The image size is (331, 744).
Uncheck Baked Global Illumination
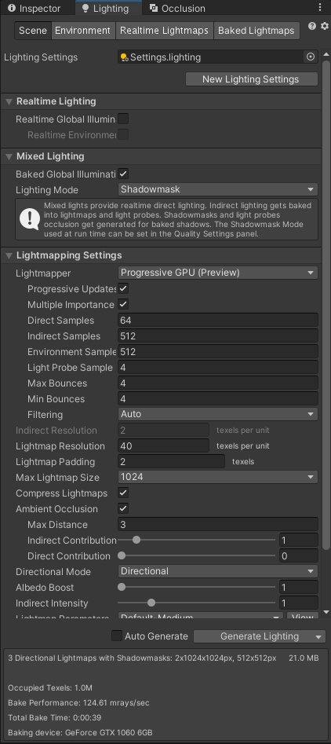point(123,174)
